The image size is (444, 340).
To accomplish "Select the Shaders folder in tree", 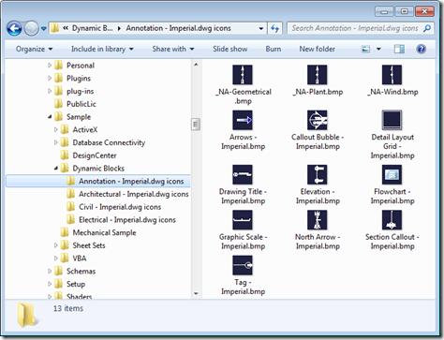I will coord(79,296).
